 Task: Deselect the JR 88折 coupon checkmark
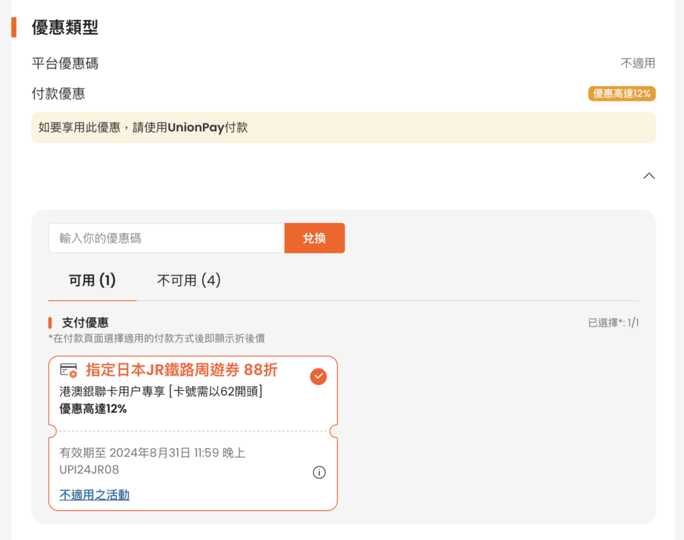pyautogui.click(x=319, y=376)
